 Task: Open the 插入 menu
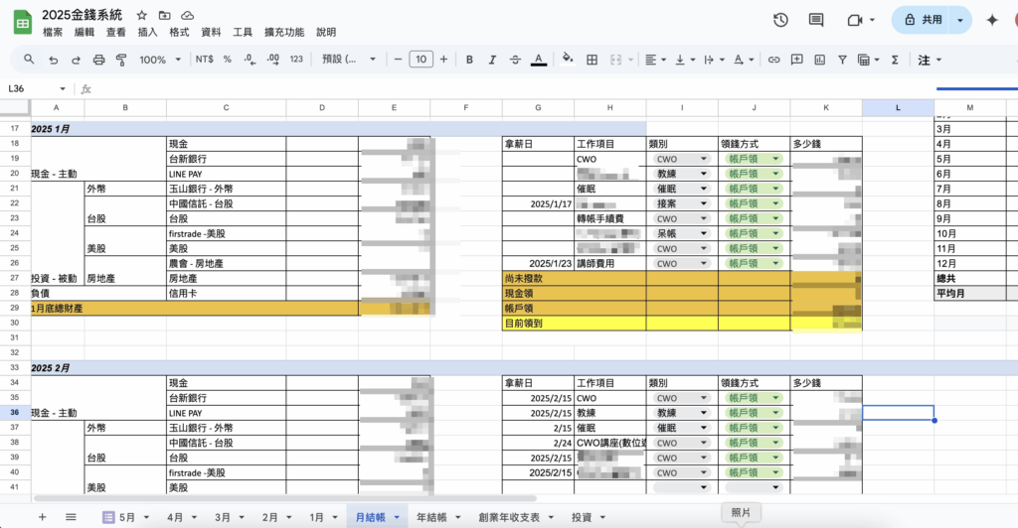coord(147,32)
